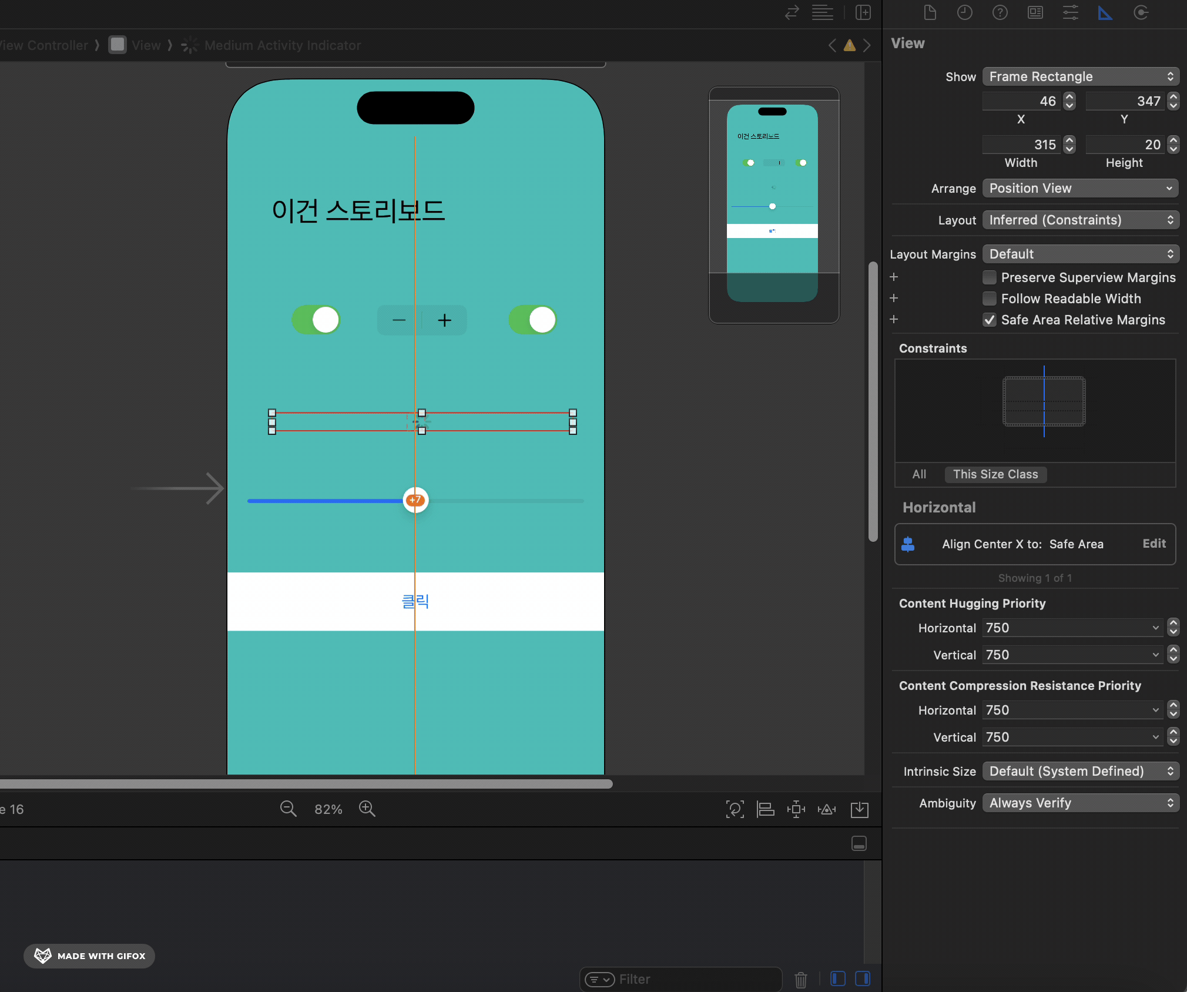Click the Resolve Auto Layout Issues icon
1187x992 pixels.
[x=827, y=809]
